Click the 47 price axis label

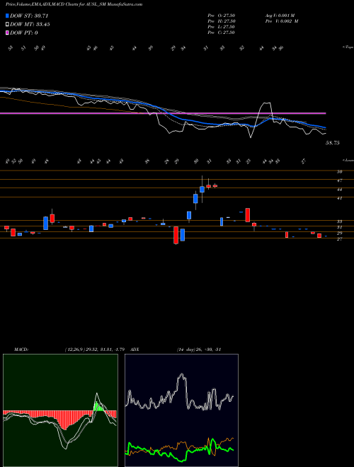pyautogui.click(x=340, y=180)
